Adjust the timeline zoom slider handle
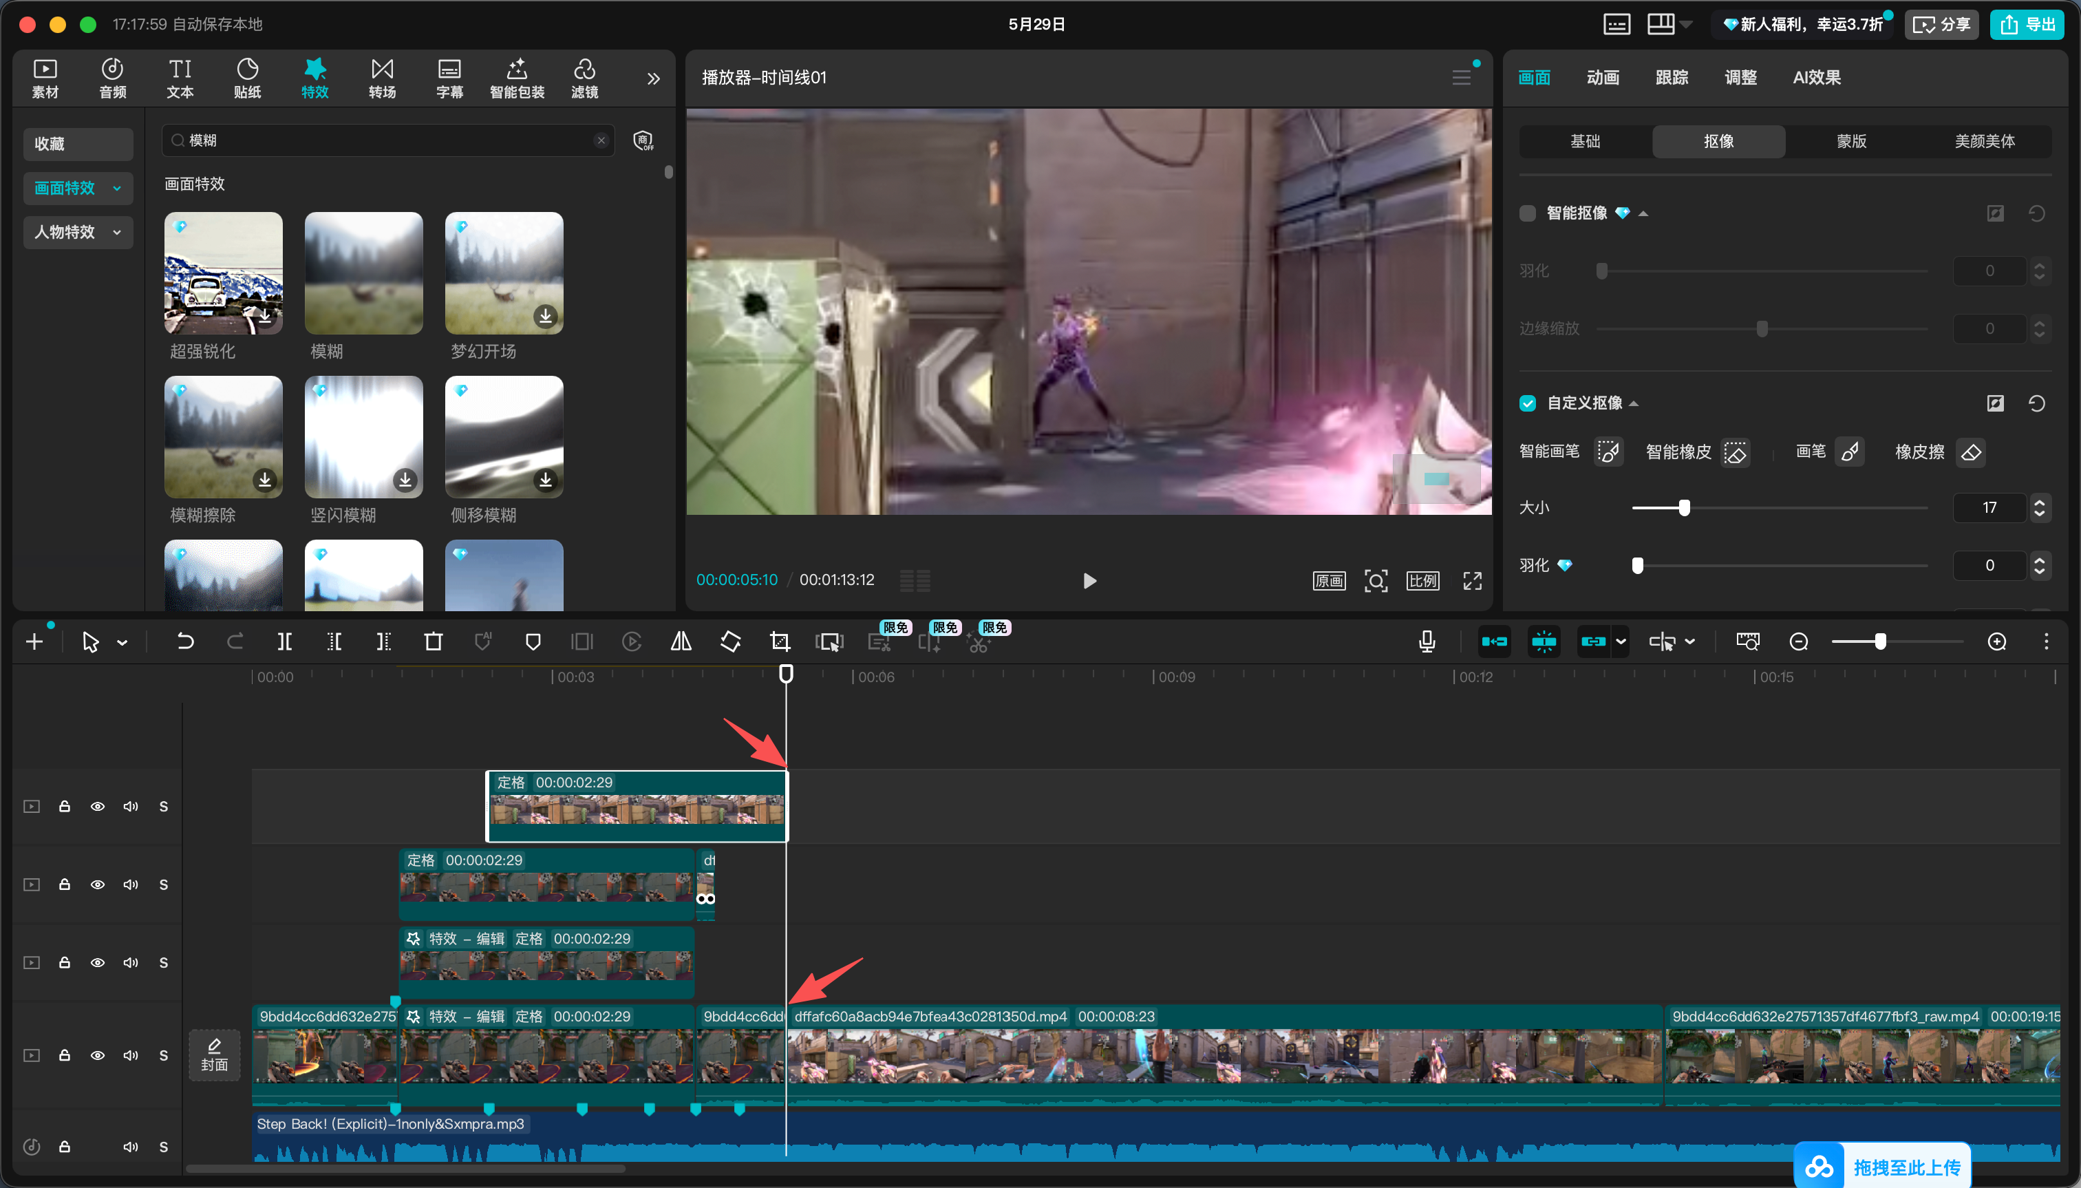The height and width of the screenshot is (1188, 2081). pyautogui.click(x=1879, y=641)
